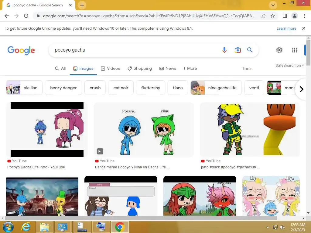Switch to the All results tab
The width and height of the screenshot is (311, 233).
[60, 68]
